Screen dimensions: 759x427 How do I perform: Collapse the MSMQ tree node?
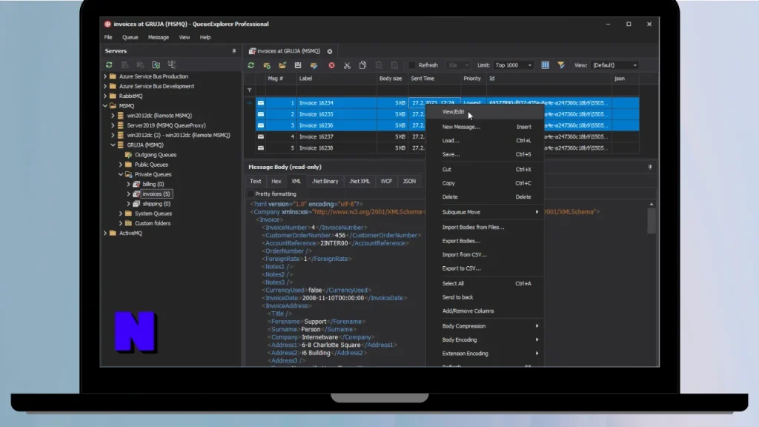105,105
